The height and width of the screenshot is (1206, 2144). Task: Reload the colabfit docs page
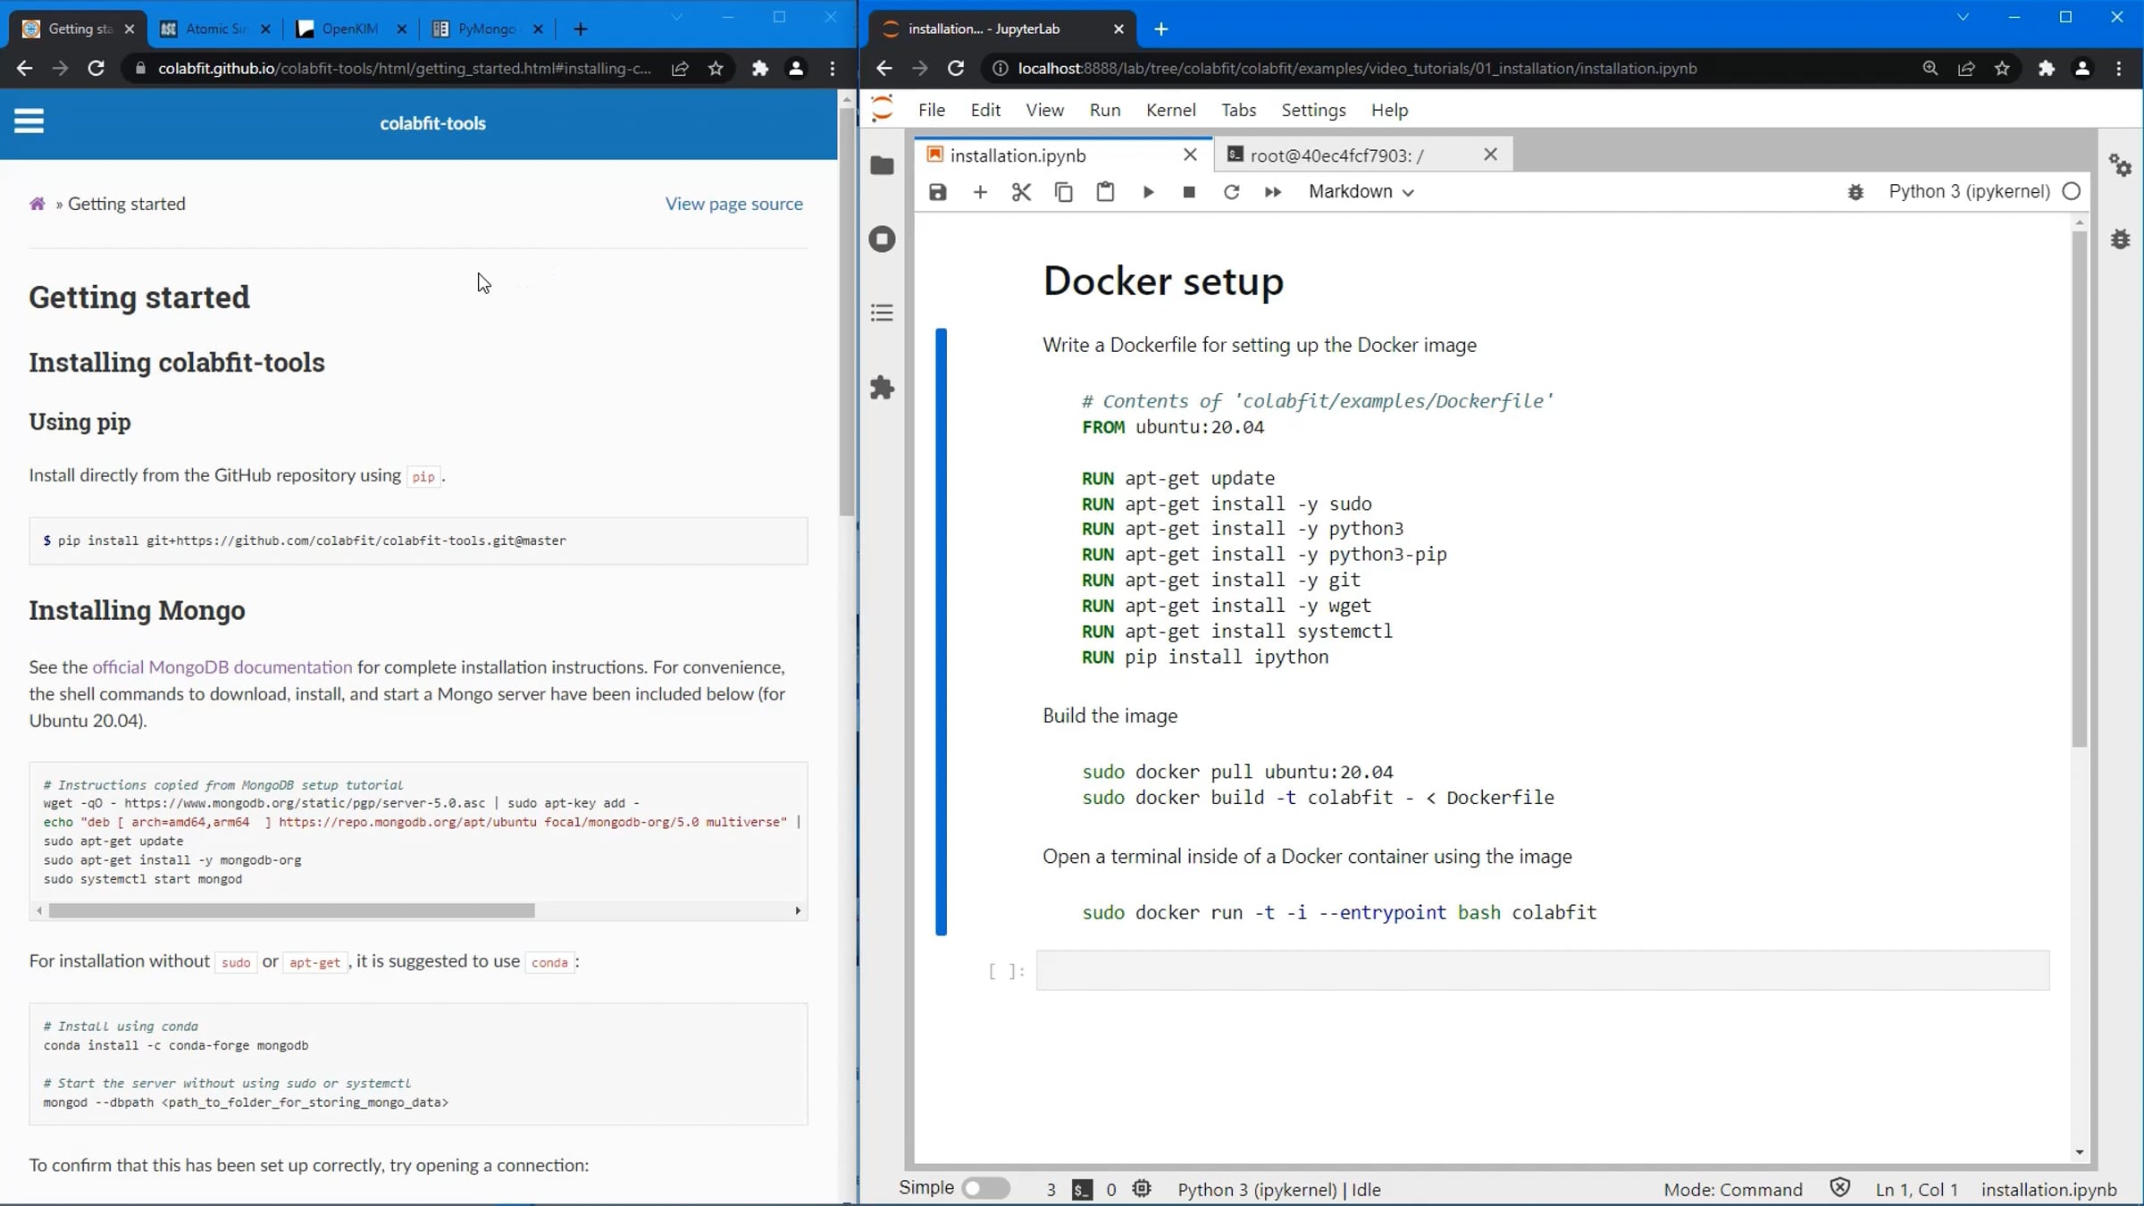(x=96, y=68)
